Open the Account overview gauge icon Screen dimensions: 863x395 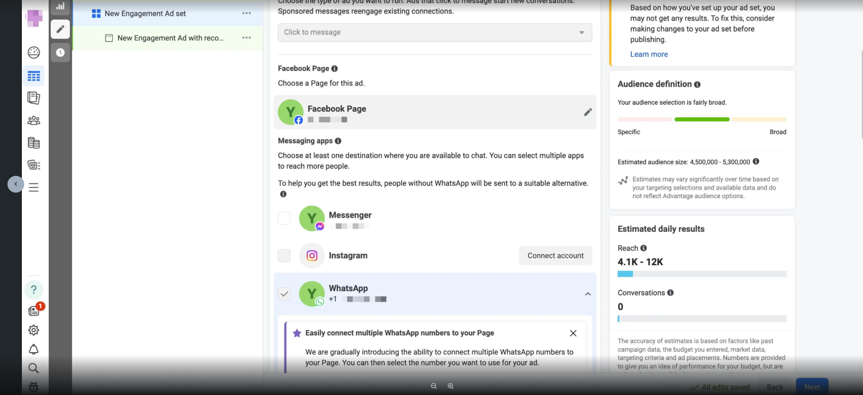(33, 53)
